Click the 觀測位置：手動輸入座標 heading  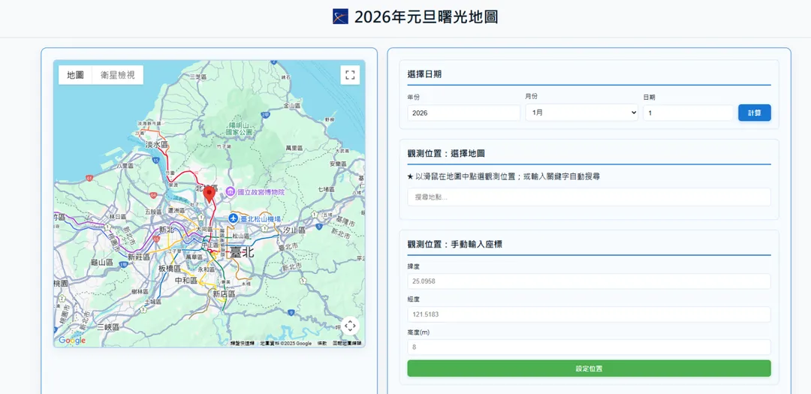455,244
